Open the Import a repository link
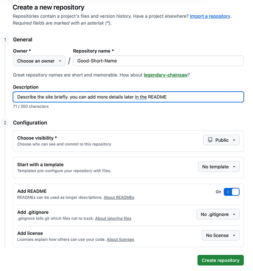This screenshot has height=271, width=253. (210, 16)
